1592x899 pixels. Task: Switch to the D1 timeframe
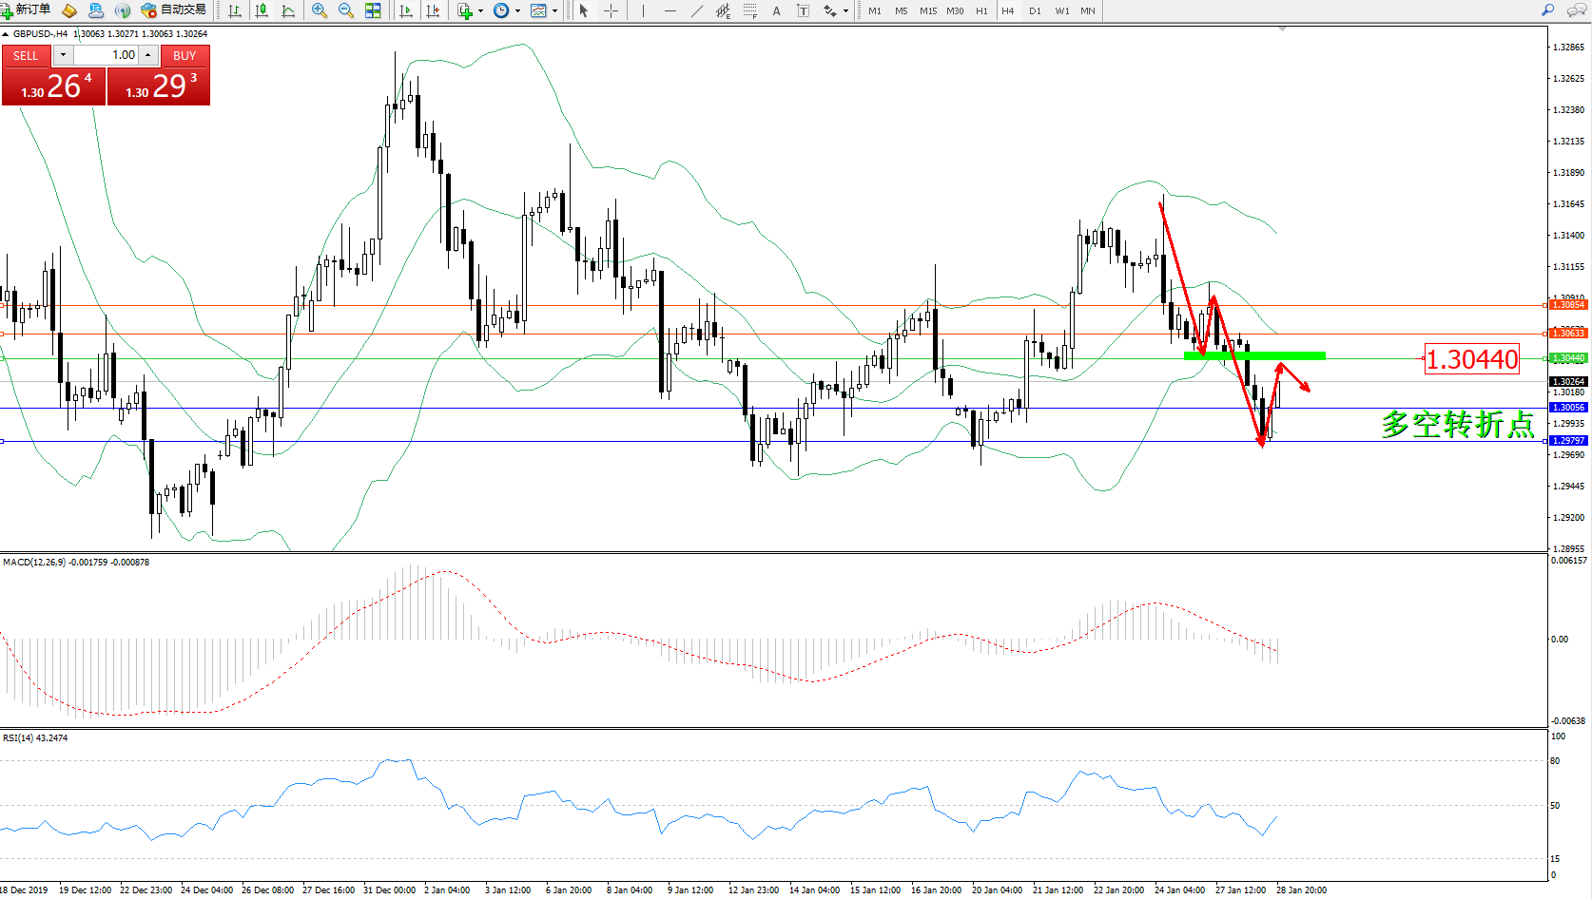1035,10
